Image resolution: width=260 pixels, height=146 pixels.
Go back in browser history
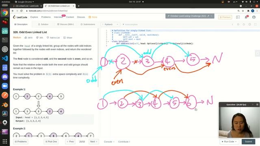[x=13, y=11]
